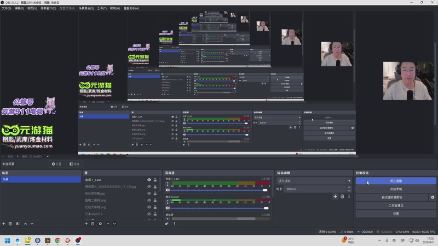The height and width of the screenshot is (246, 438).
Task: Move the source down in the Sources panel
Action: click(114, 224)
